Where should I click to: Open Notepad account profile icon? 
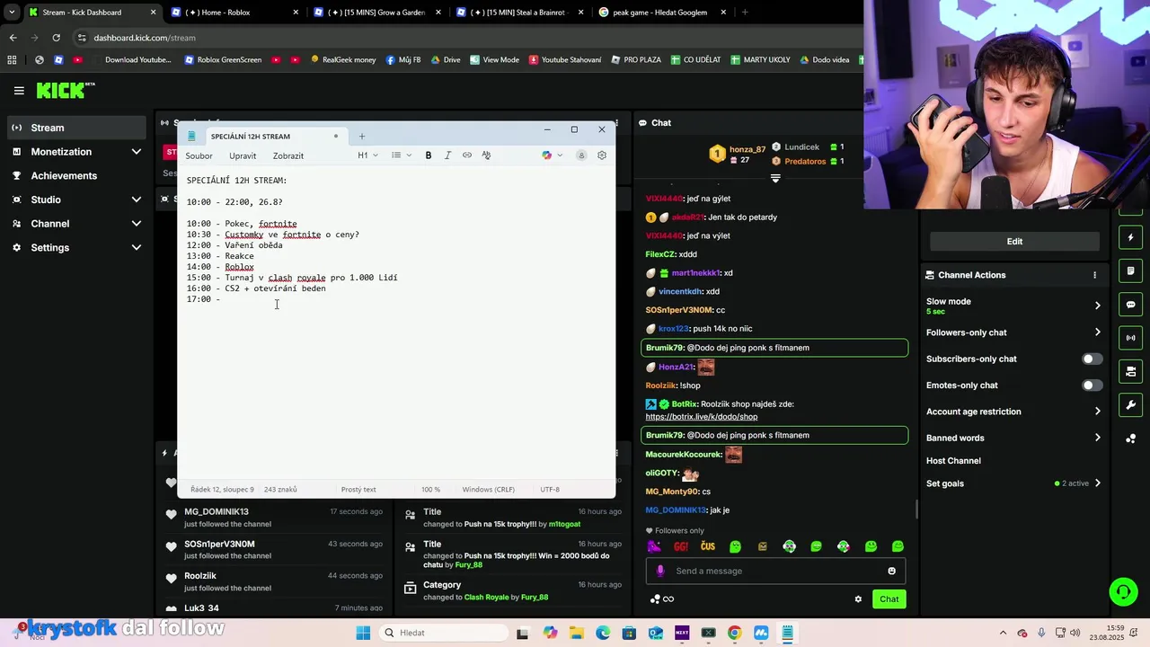[581, 155]
